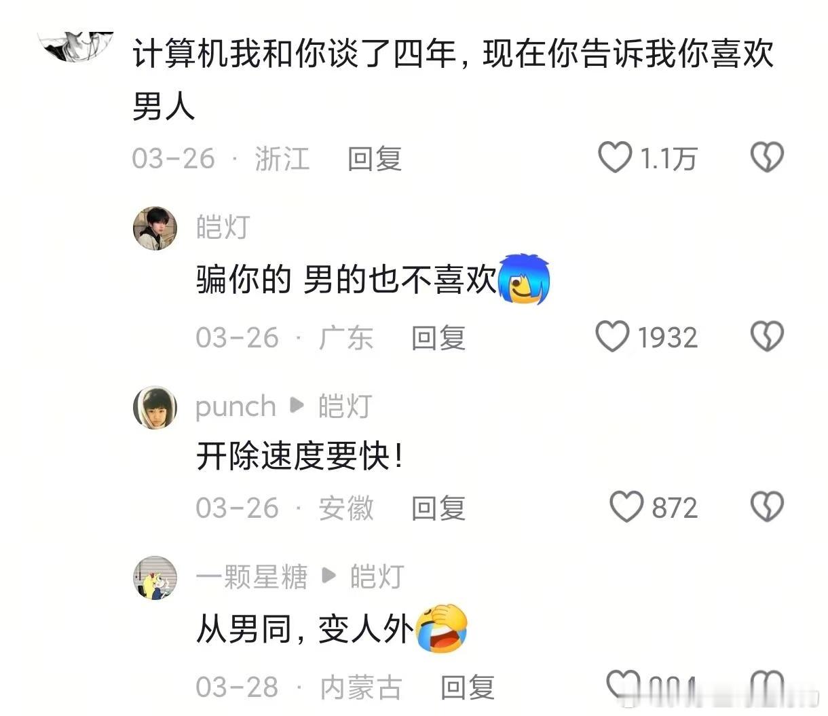The height and width of the screenshot is (716, 828).
Task: Like the top comment with 1.1万 likes
Action: (615, 157)
